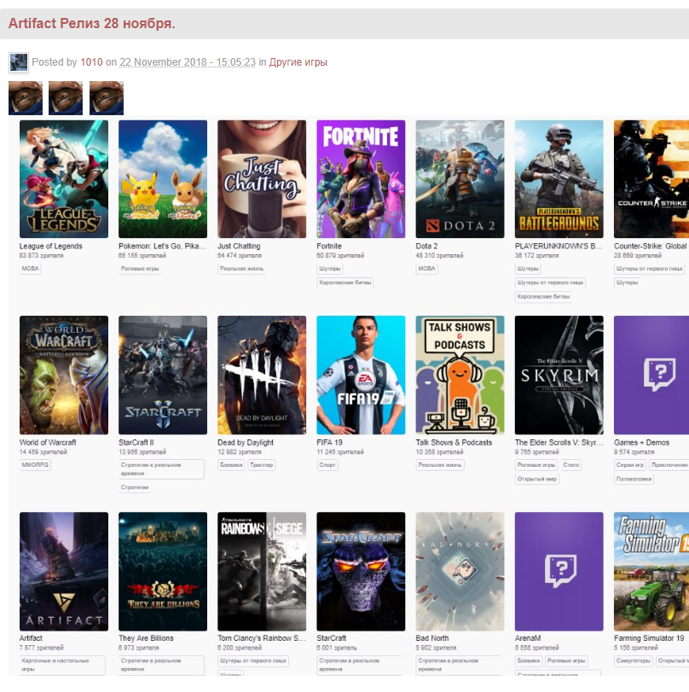Screen dimensions: 689x692
Task: Click '83 873 зрителя' under League of Legends
Action: (42, 255)
